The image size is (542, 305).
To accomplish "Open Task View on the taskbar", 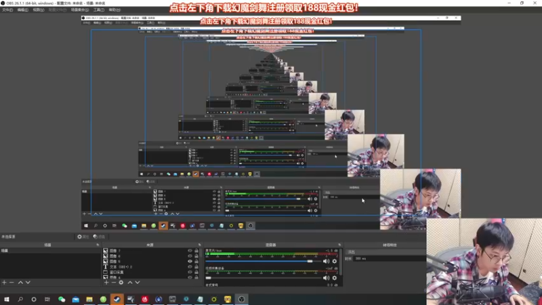I will click(x=47, y=299).
